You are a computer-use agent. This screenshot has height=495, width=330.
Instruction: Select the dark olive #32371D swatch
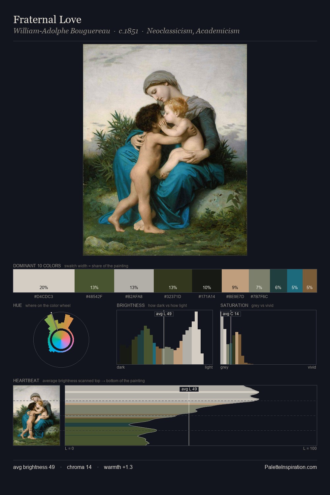click(x=173, y=281)
